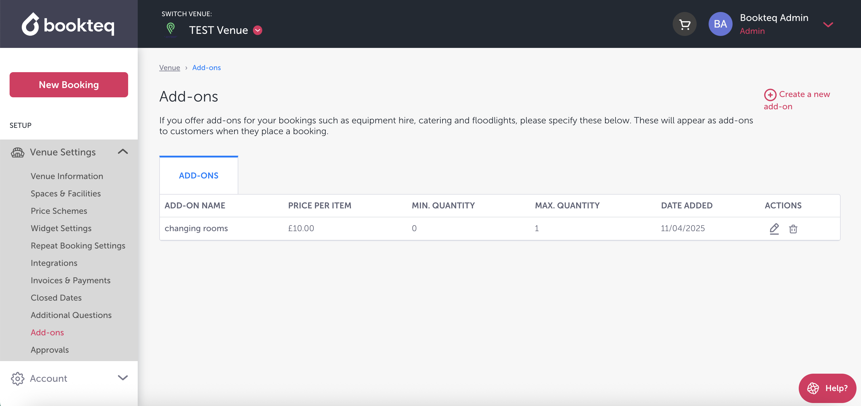The height and width of the screenshot is (406, 861).
Task: Open the Help button
Action: tap(827, 388)
